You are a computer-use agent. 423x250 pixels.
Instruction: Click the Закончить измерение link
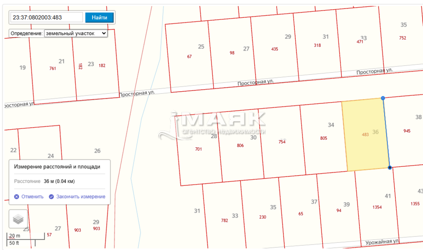(80, 196)
